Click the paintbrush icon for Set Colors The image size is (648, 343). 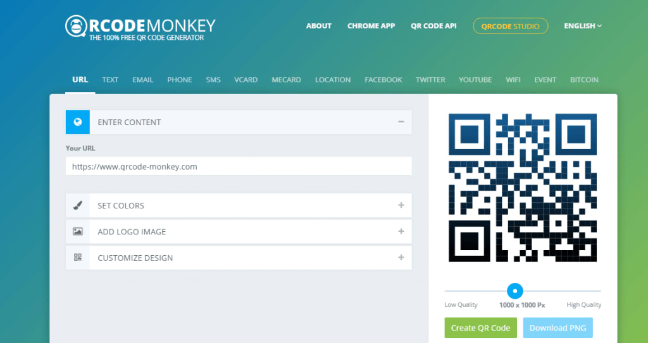coord(78,205)
